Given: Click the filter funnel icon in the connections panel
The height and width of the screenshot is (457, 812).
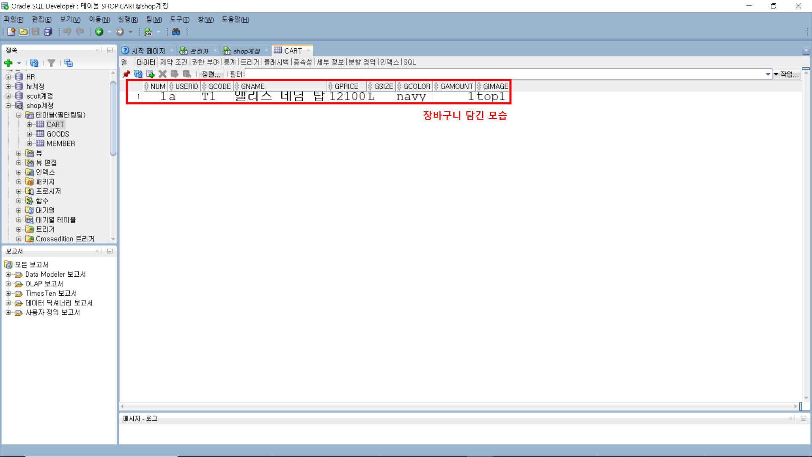Looking at the screenshot, I should click(x=52, y=63).
